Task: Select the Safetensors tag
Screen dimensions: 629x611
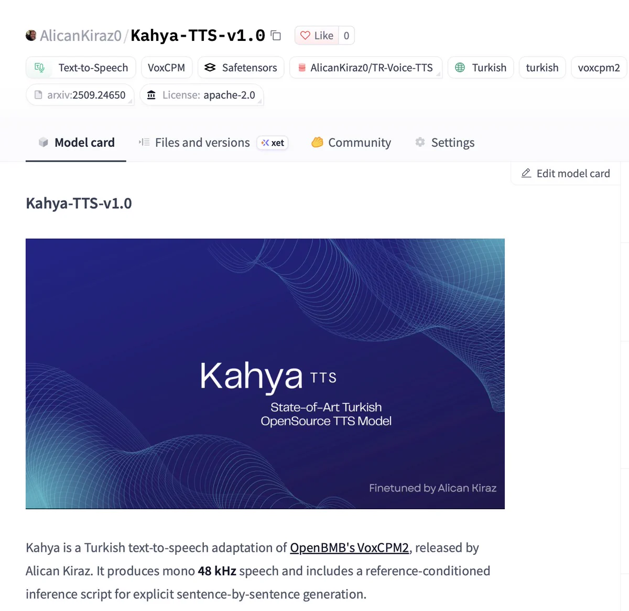Action: 241,68
